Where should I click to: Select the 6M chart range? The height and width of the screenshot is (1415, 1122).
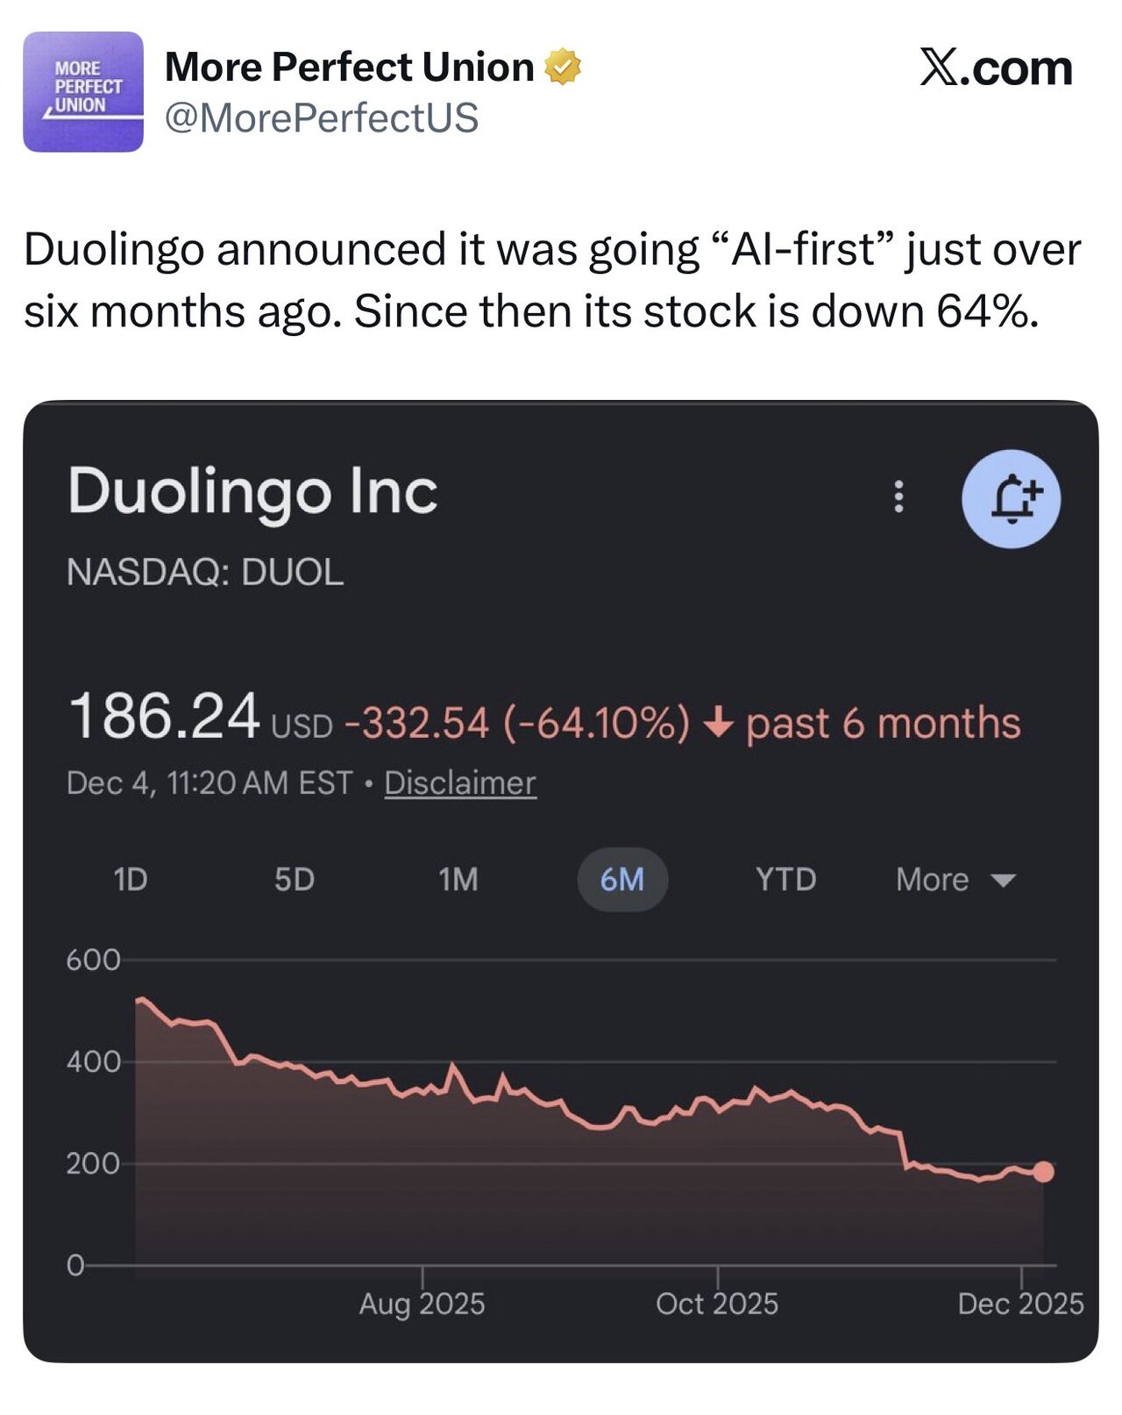(x=622, y=879)
